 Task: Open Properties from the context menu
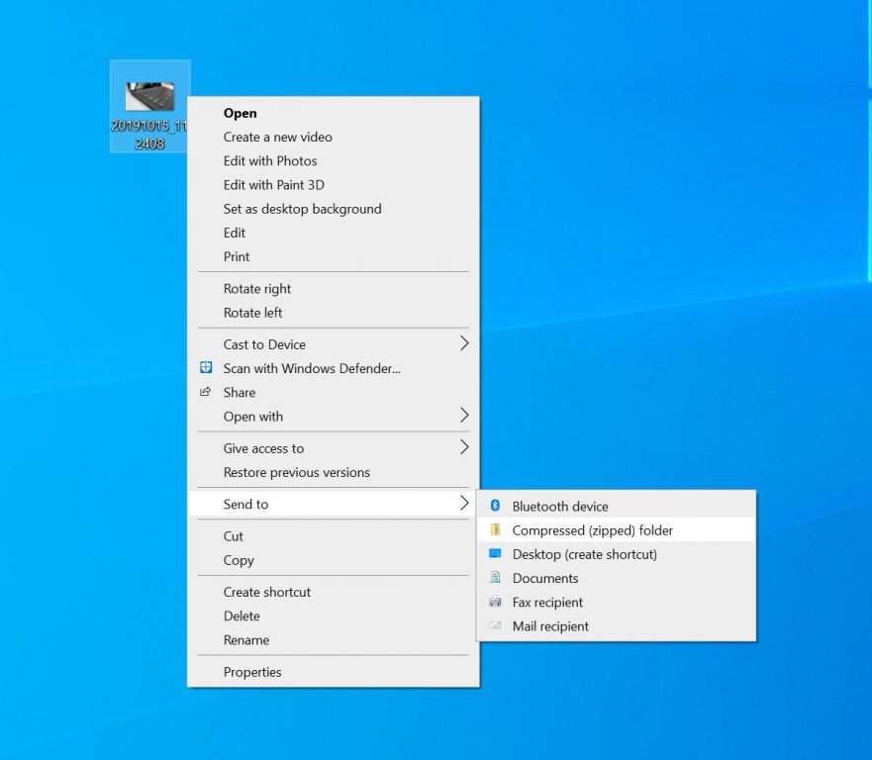[252, 672]
